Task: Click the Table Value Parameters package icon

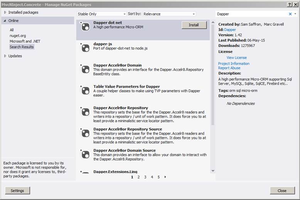Action: tap(85, 91)
